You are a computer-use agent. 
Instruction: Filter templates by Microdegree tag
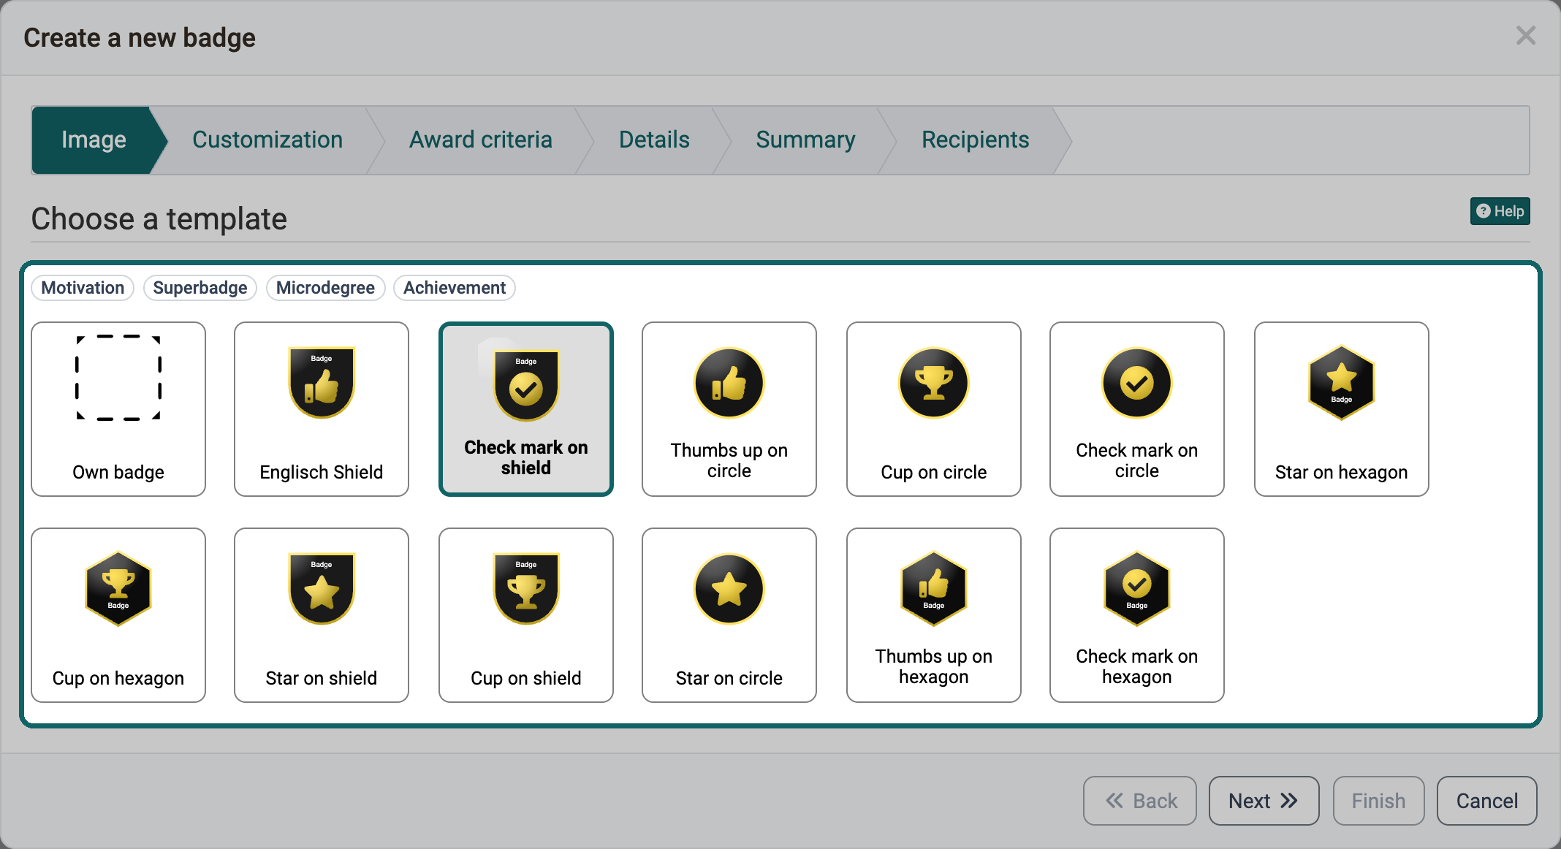click(325, 288)
